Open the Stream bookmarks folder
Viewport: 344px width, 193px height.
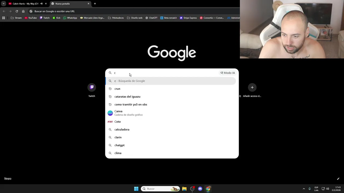(x=16, y=18)
